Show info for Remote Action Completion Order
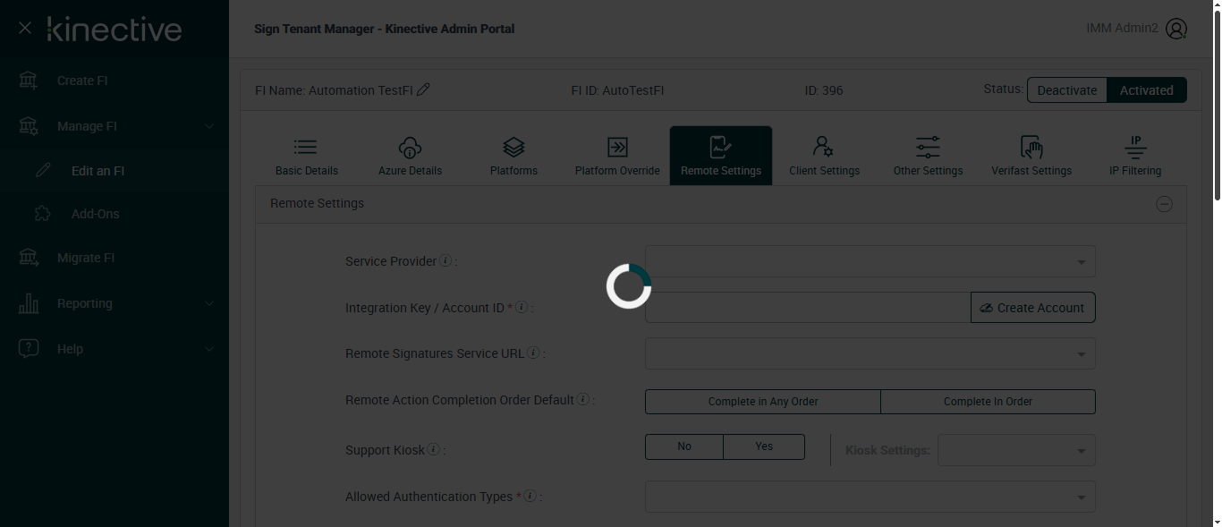This screenshot has height=527, width=1222. [x=582, y=399]
